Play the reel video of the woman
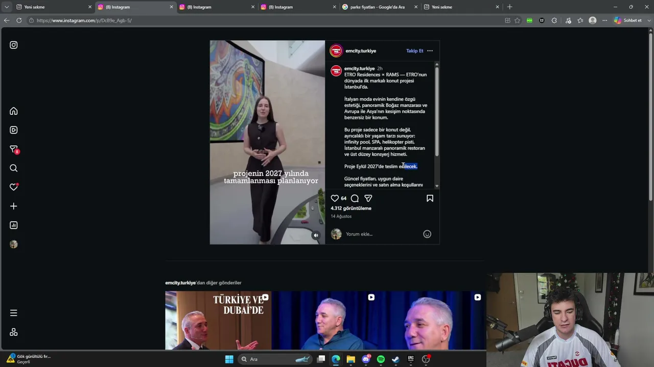 tap(267, 142)
